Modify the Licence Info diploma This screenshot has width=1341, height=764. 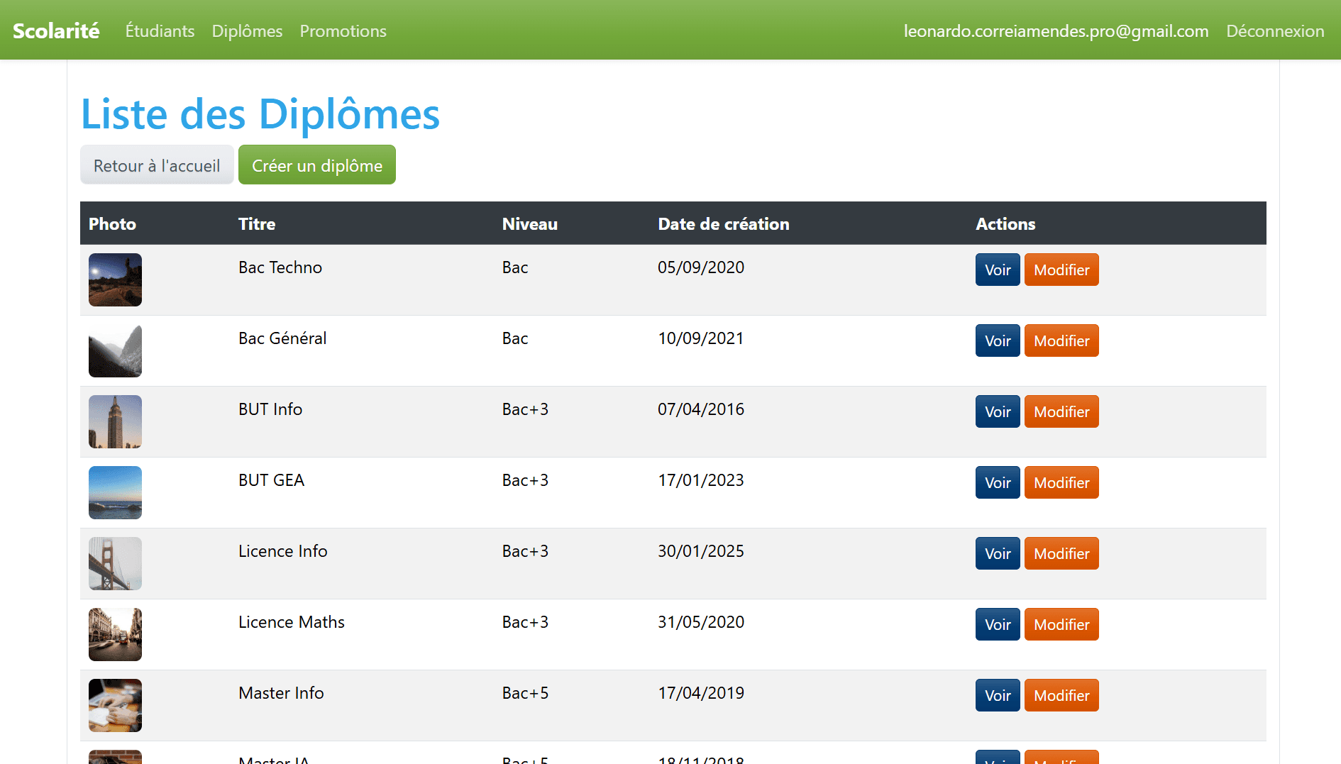click(x=1061, y=553)
